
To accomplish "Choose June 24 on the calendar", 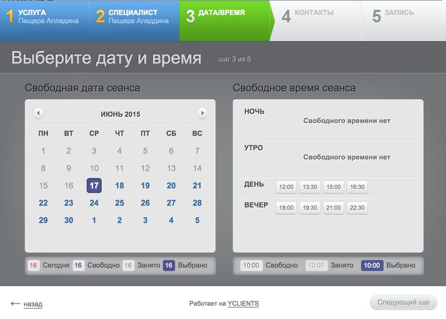I will point(94,203).
